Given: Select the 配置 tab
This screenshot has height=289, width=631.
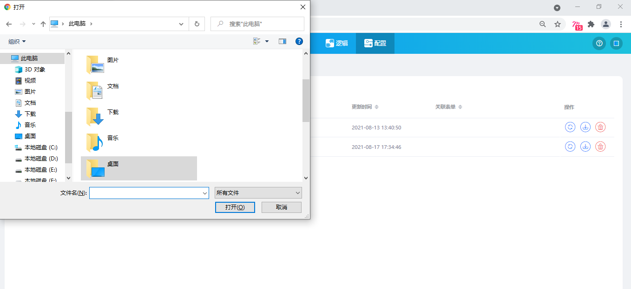Looking at the screenshot, I should (375, 43).
